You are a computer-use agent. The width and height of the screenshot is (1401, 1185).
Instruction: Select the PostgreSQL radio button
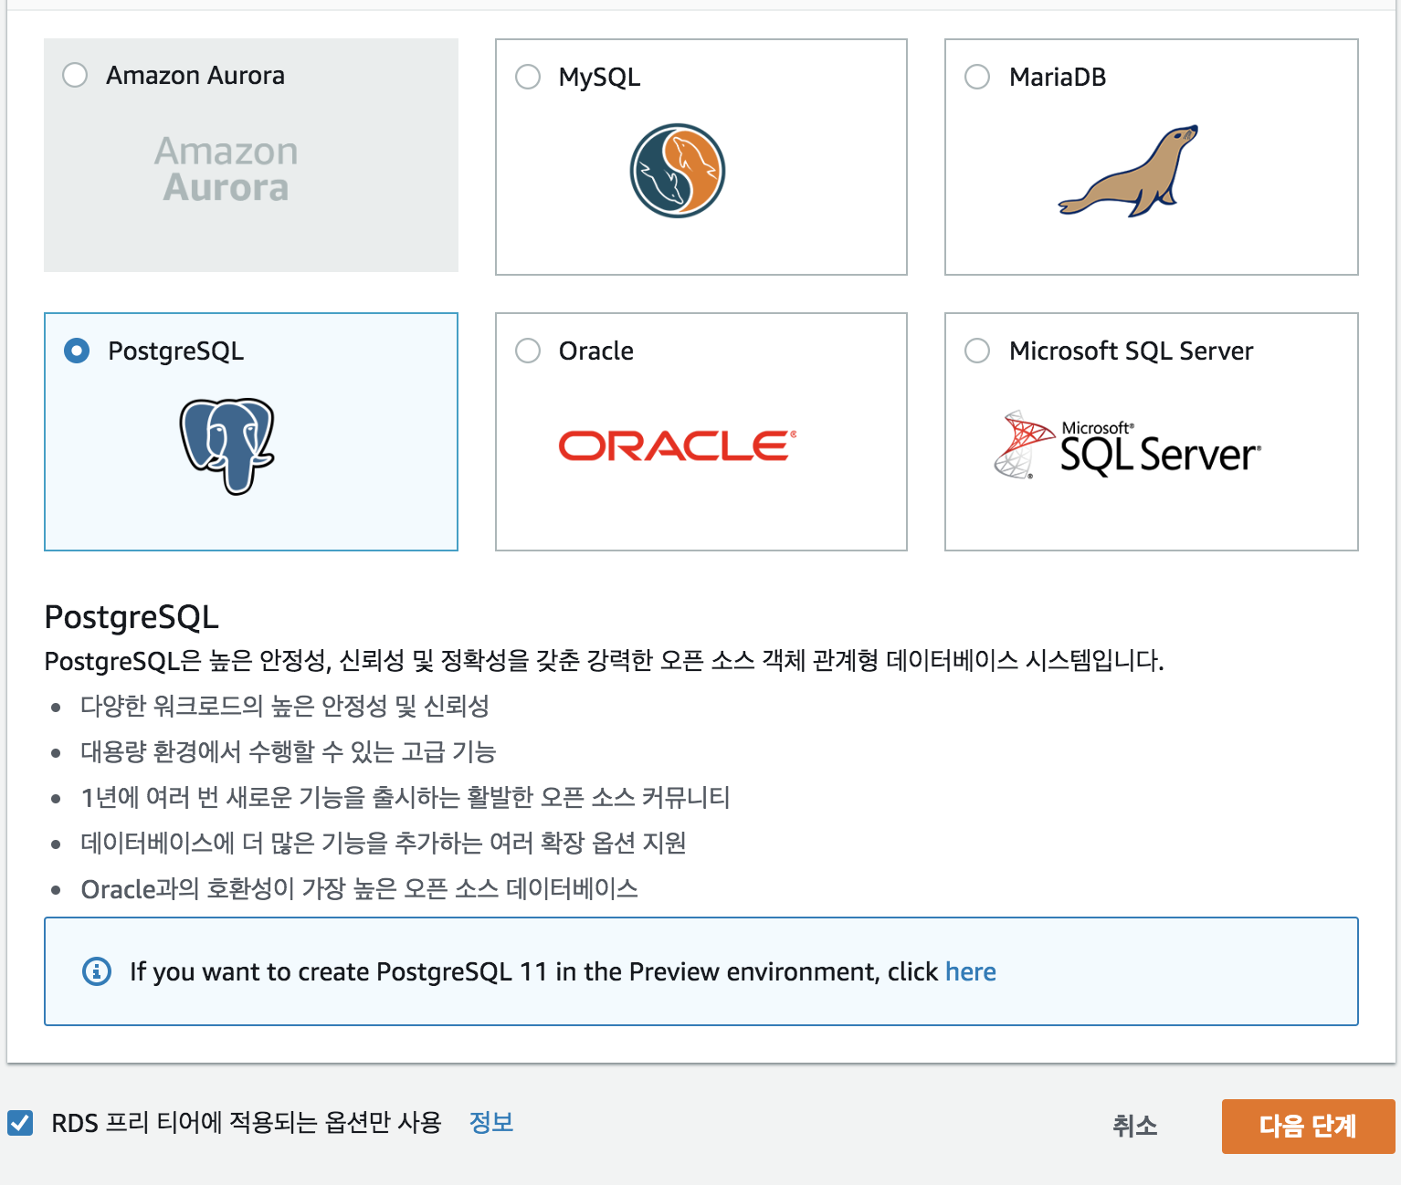77,351
